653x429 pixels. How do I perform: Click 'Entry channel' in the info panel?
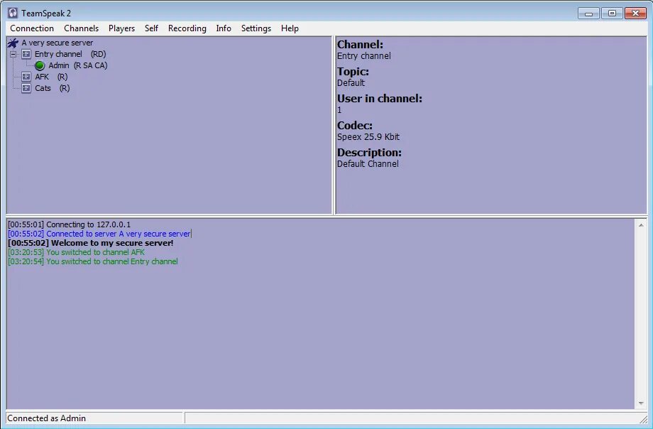pos(364,56)
